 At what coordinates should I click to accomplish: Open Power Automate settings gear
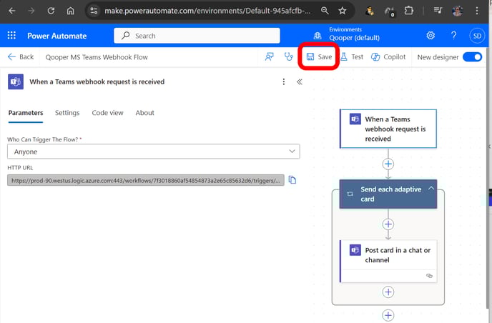point(431,36)
